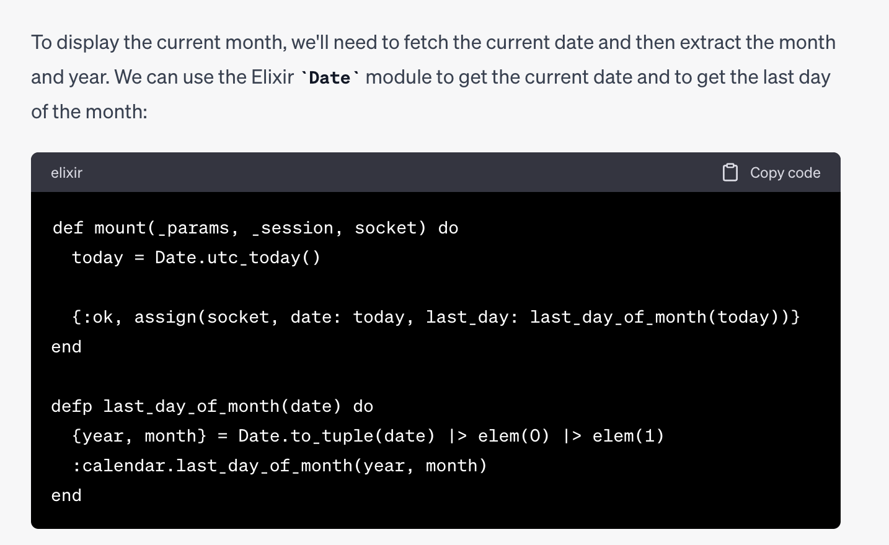Click the inline Date code snippet
Image resolution: width=889 pixels, height=545 pixels.
(x=329, y=77)
